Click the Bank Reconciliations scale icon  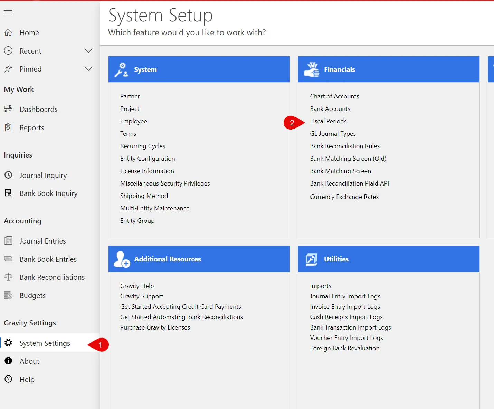tap(8, 277)
